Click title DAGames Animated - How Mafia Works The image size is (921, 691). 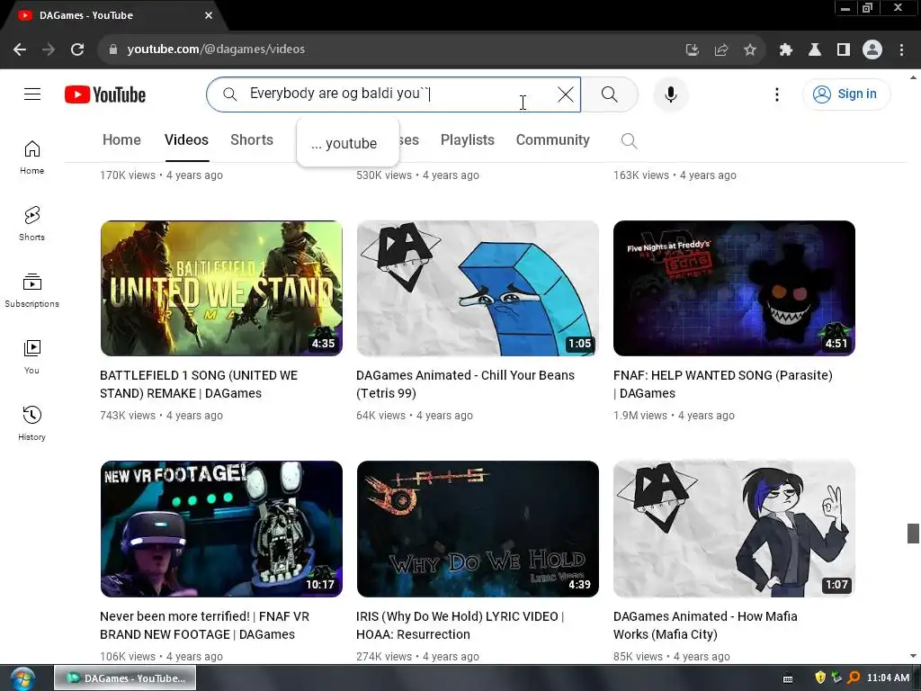coord(705,625)
